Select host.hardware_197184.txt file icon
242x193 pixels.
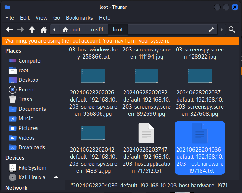click(x=200, y=133)
